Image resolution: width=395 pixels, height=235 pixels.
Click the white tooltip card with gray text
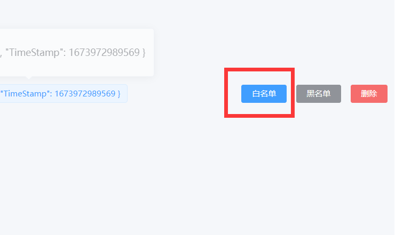click(77, 52)
